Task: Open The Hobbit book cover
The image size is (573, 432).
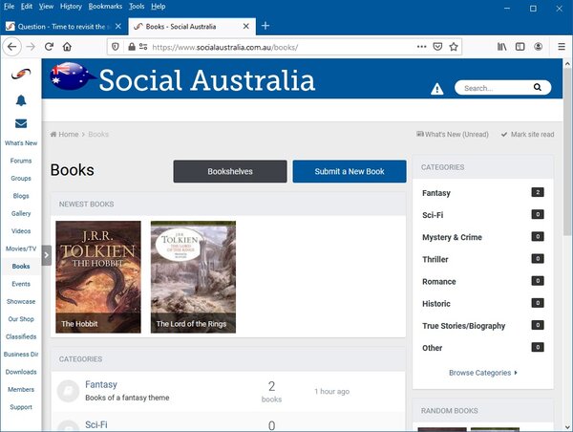Action: (x=98, y=276)
